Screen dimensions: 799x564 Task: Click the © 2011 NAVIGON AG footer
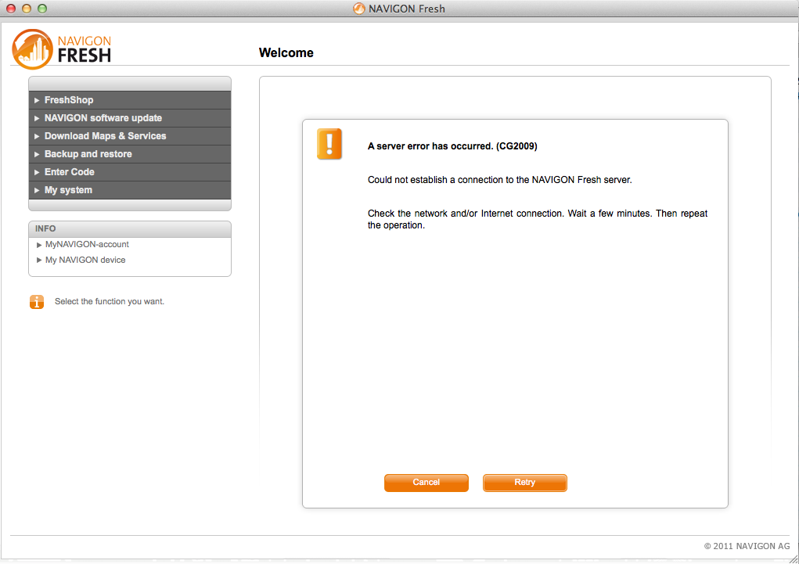pyautogui.click(x=747, y=546)
